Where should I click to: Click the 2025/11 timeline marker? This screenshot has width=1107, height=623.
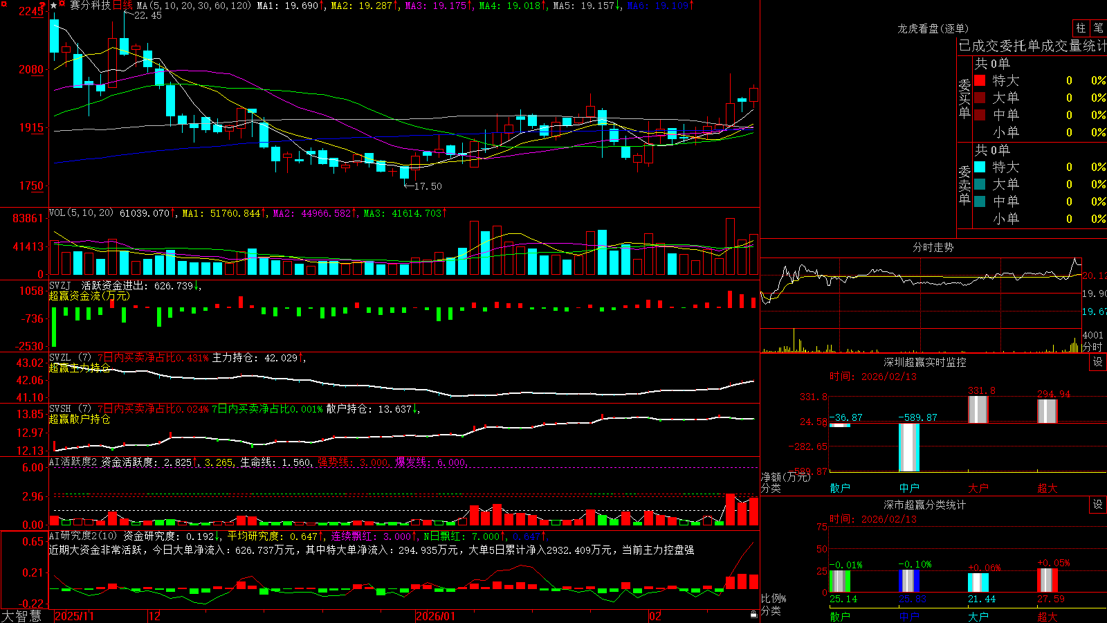(74, 616)
